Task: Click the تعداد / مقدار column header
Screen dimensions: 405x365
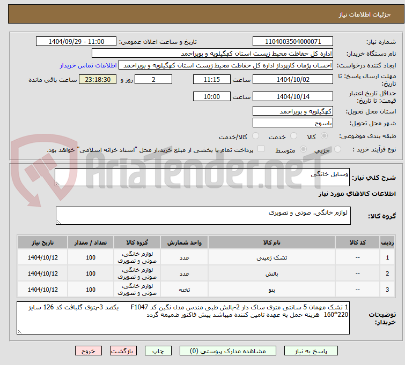Action: click(x=91, y=242)
